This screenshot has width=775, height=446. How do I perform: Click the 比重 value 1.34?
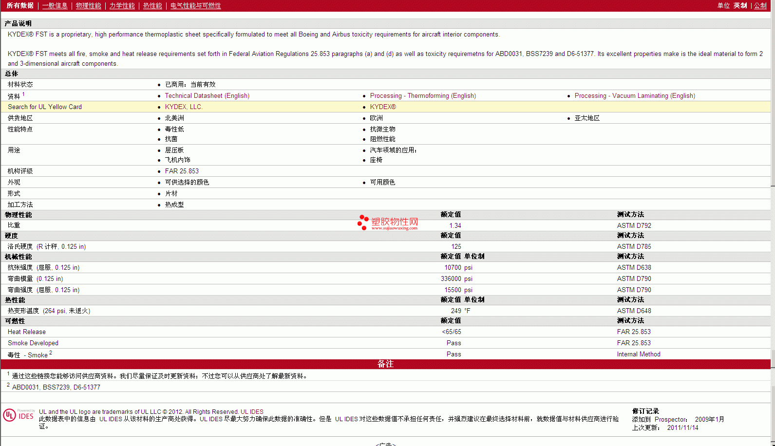coord(455,226)
